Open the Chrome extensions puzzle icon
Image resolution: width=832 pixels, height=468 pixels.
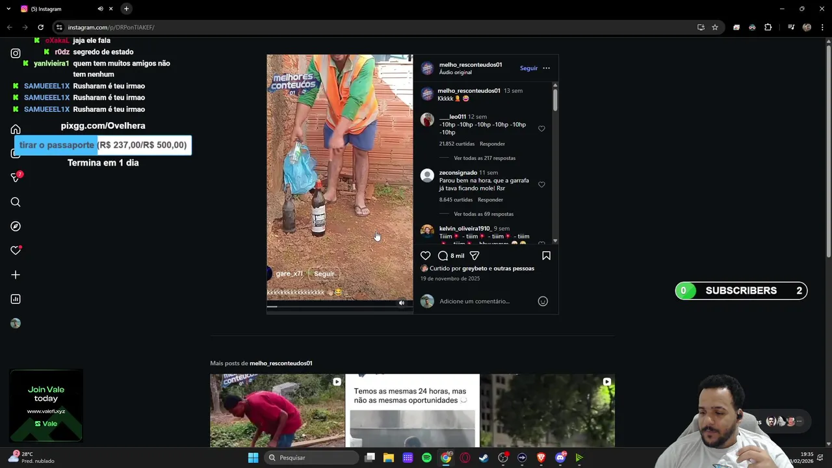click(768, 27)
